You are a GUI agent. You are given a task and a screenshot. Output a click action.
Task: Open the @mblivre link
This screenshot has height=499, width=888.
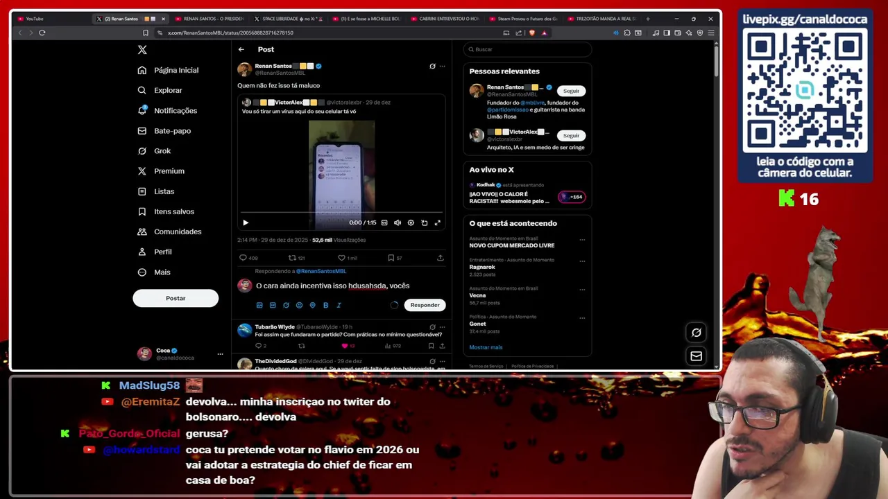point(532,103)
